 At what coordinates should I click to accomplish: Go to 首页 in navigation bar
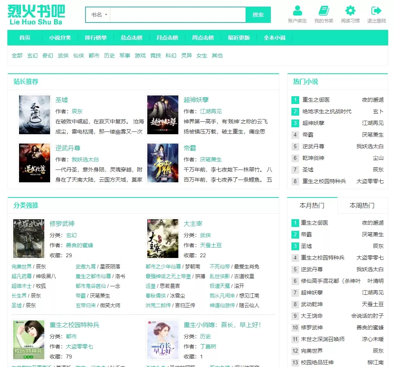(25, 38)
